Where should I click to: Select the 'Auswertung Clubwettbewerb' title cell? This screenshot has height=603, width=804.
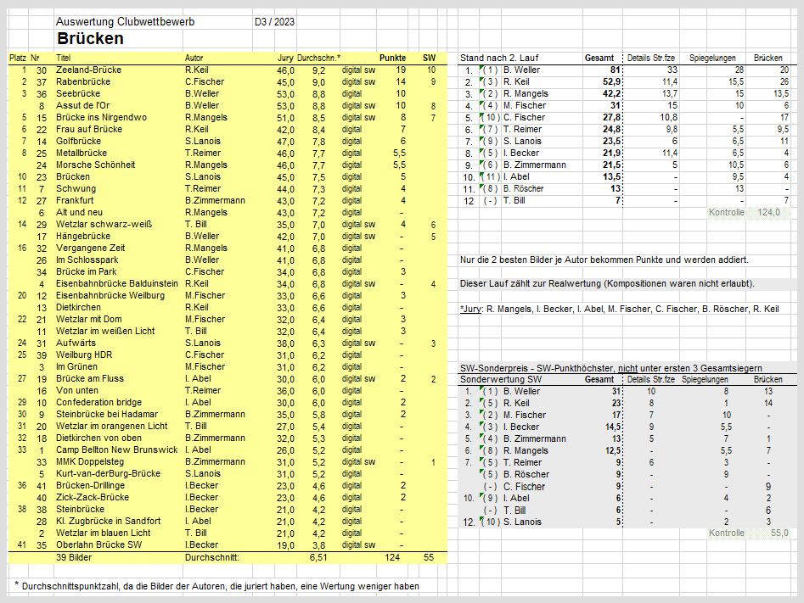click(125, 21)
